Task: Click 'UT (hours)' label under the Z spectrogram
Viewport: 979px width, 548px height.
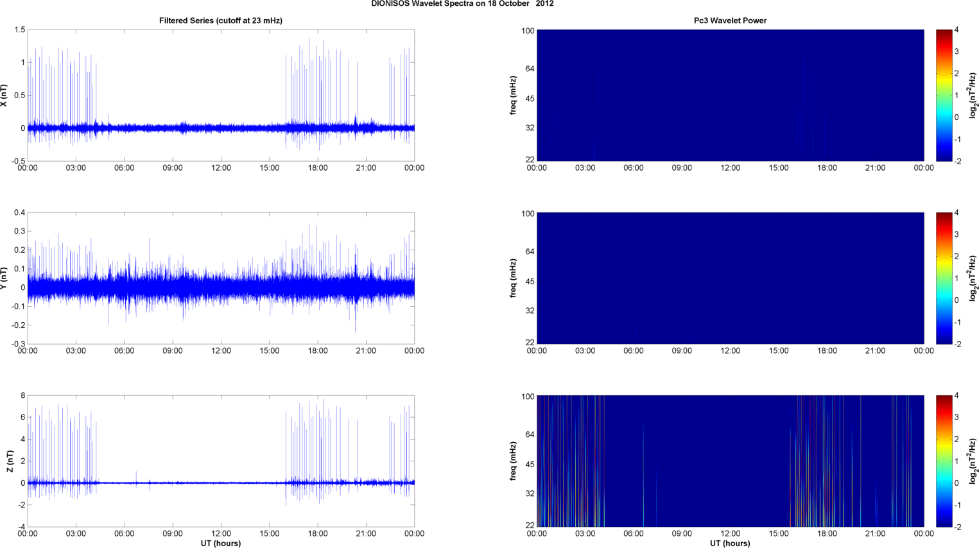Action: (x=730, y=544)
